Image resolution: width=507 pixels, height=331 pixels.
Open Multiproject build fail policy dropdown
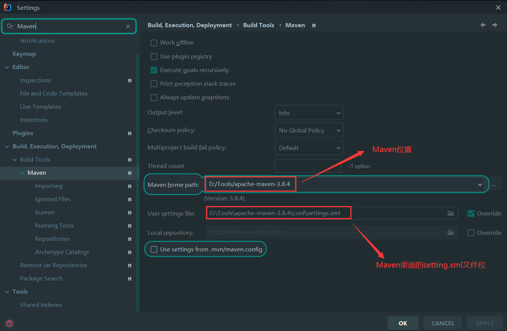pos(309,148)
